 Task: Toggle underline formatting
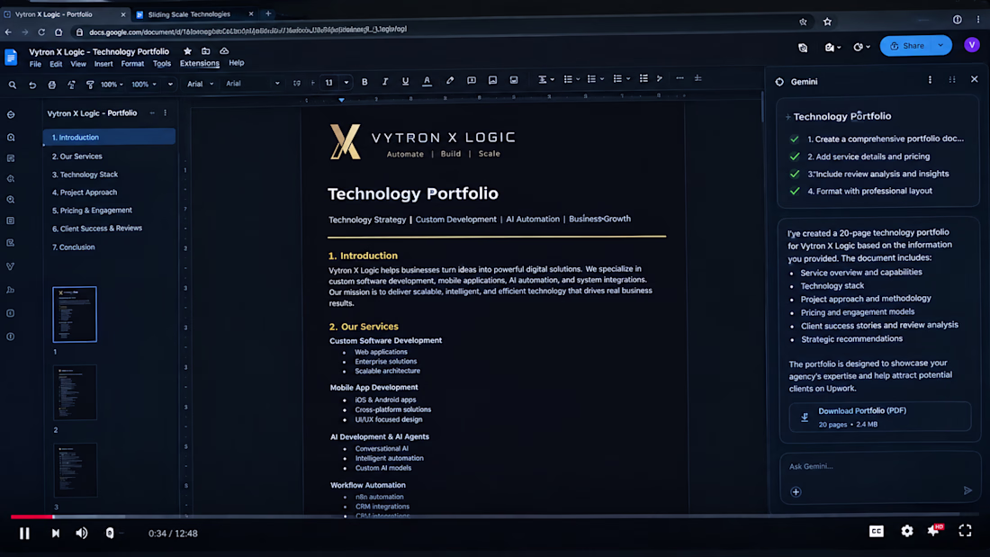point(405,82)
